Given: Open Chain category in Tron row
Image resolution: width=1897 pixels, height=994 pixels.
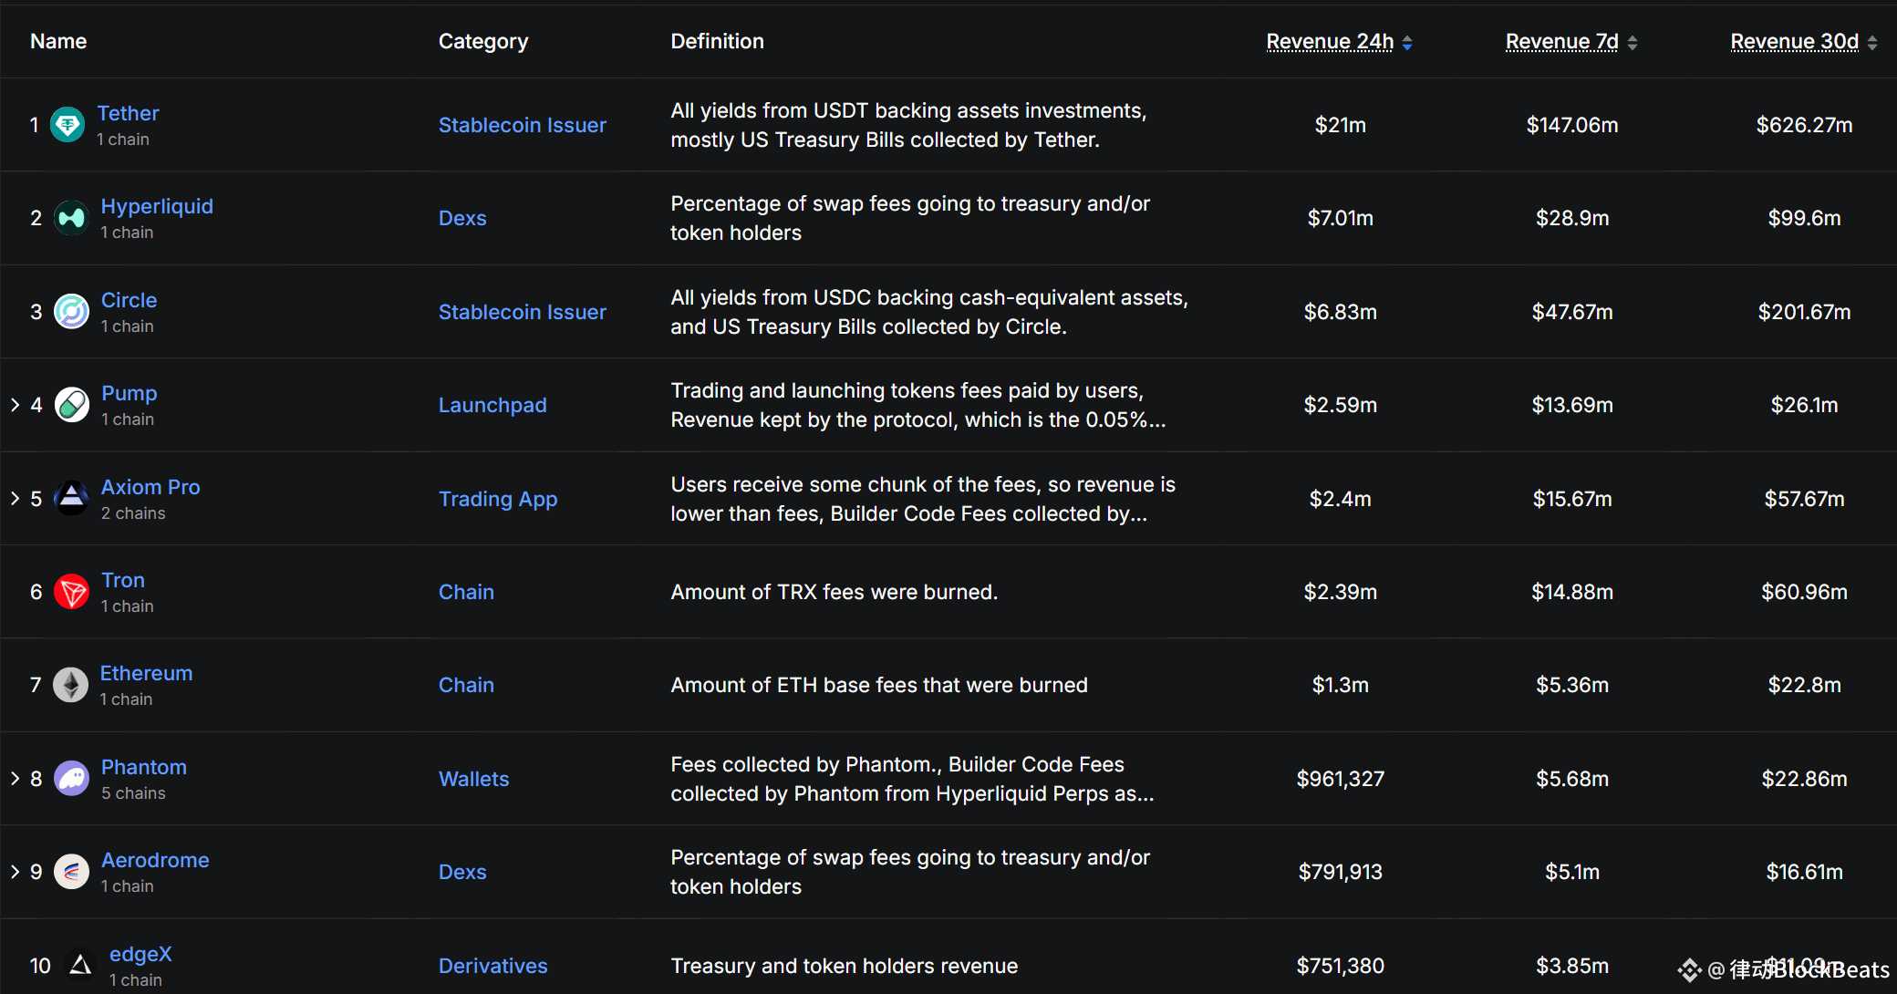Looking at the screenshot, I should tap(466, 592).
